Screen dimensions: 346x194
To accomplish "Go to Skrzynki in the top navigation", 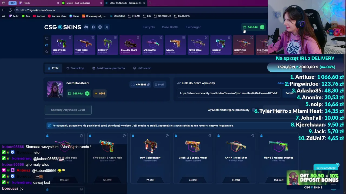I will point(148,27).
